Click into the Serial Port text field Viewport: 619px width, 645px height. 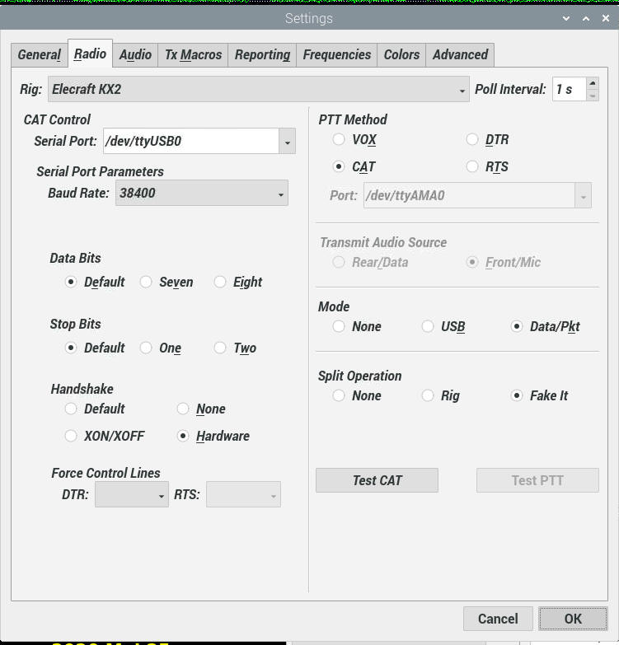pyautogui.click(x=190, y=142)
